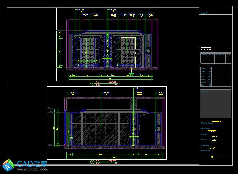
Task: Click the section reference circle below upper elevation
Action: [131, 74]
